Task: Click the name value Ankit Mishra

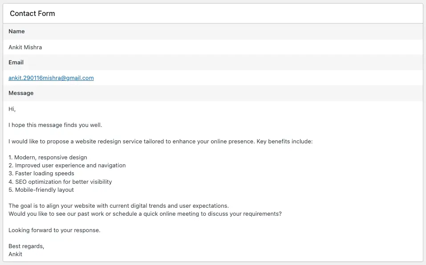Action: pyautogui.click(x=25, y=47)
